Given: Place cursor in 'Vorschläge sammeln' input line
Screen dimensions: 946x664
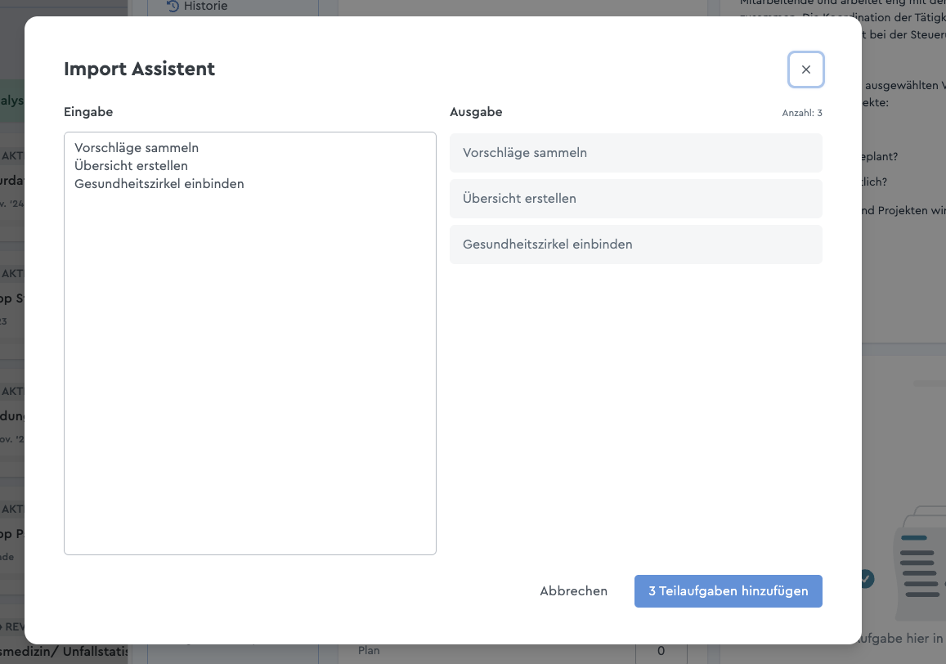Looking at the screenshot, I should (x=137, y=148).
